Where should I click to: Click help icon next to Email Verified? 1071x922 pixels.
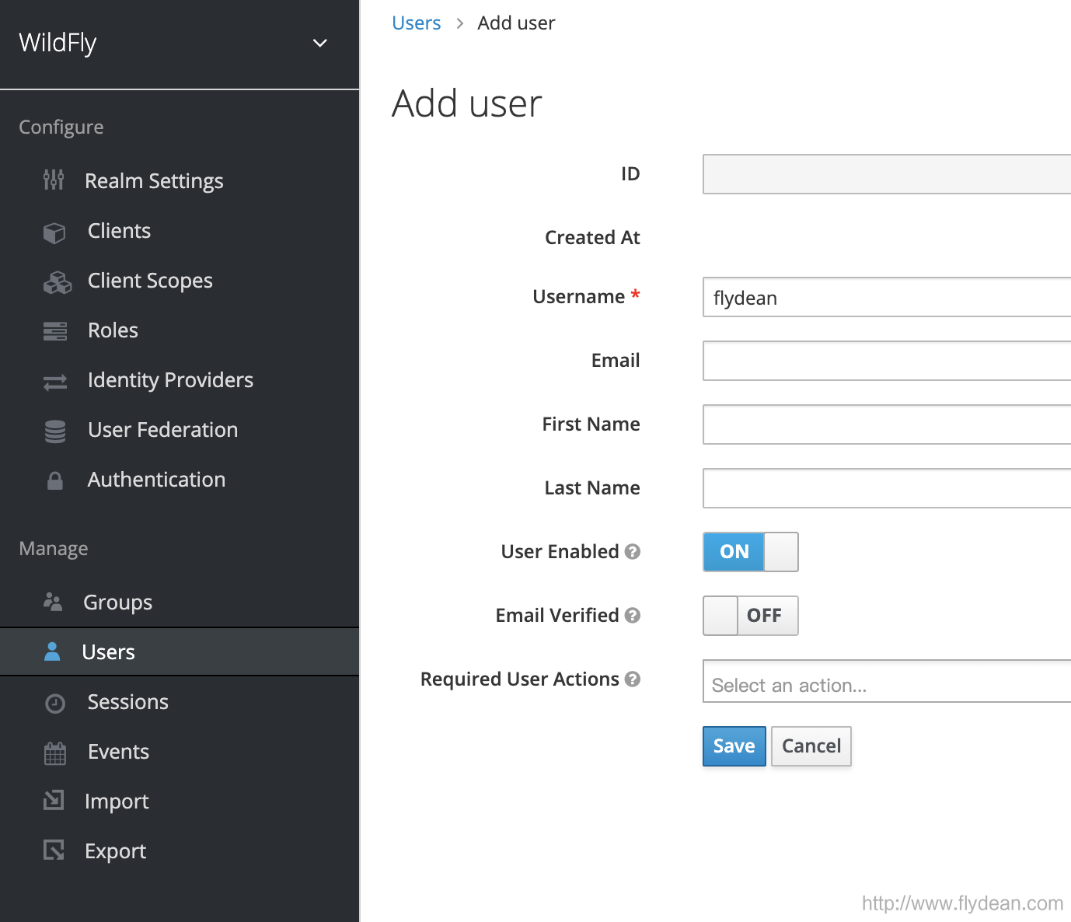pos(633,615)
